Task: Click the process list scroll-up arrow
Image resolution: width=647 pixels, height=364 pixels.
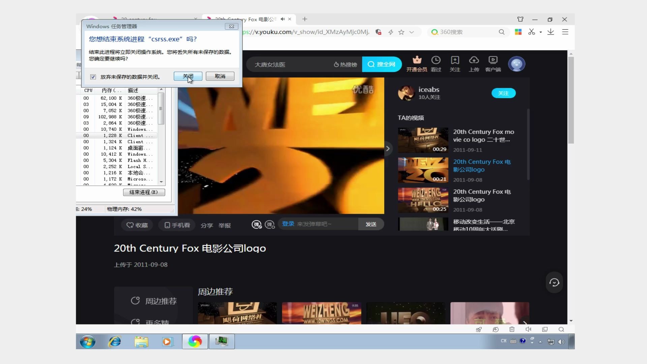Action: coord(161,89)
